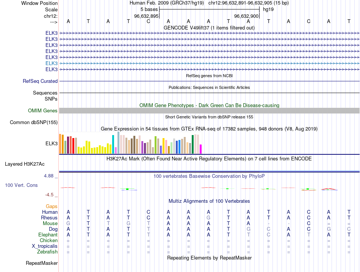The width and height of the screenshot is (360, 272).
Task: Click the GTEx Gene Expression track title
Action: coord(209,129)
